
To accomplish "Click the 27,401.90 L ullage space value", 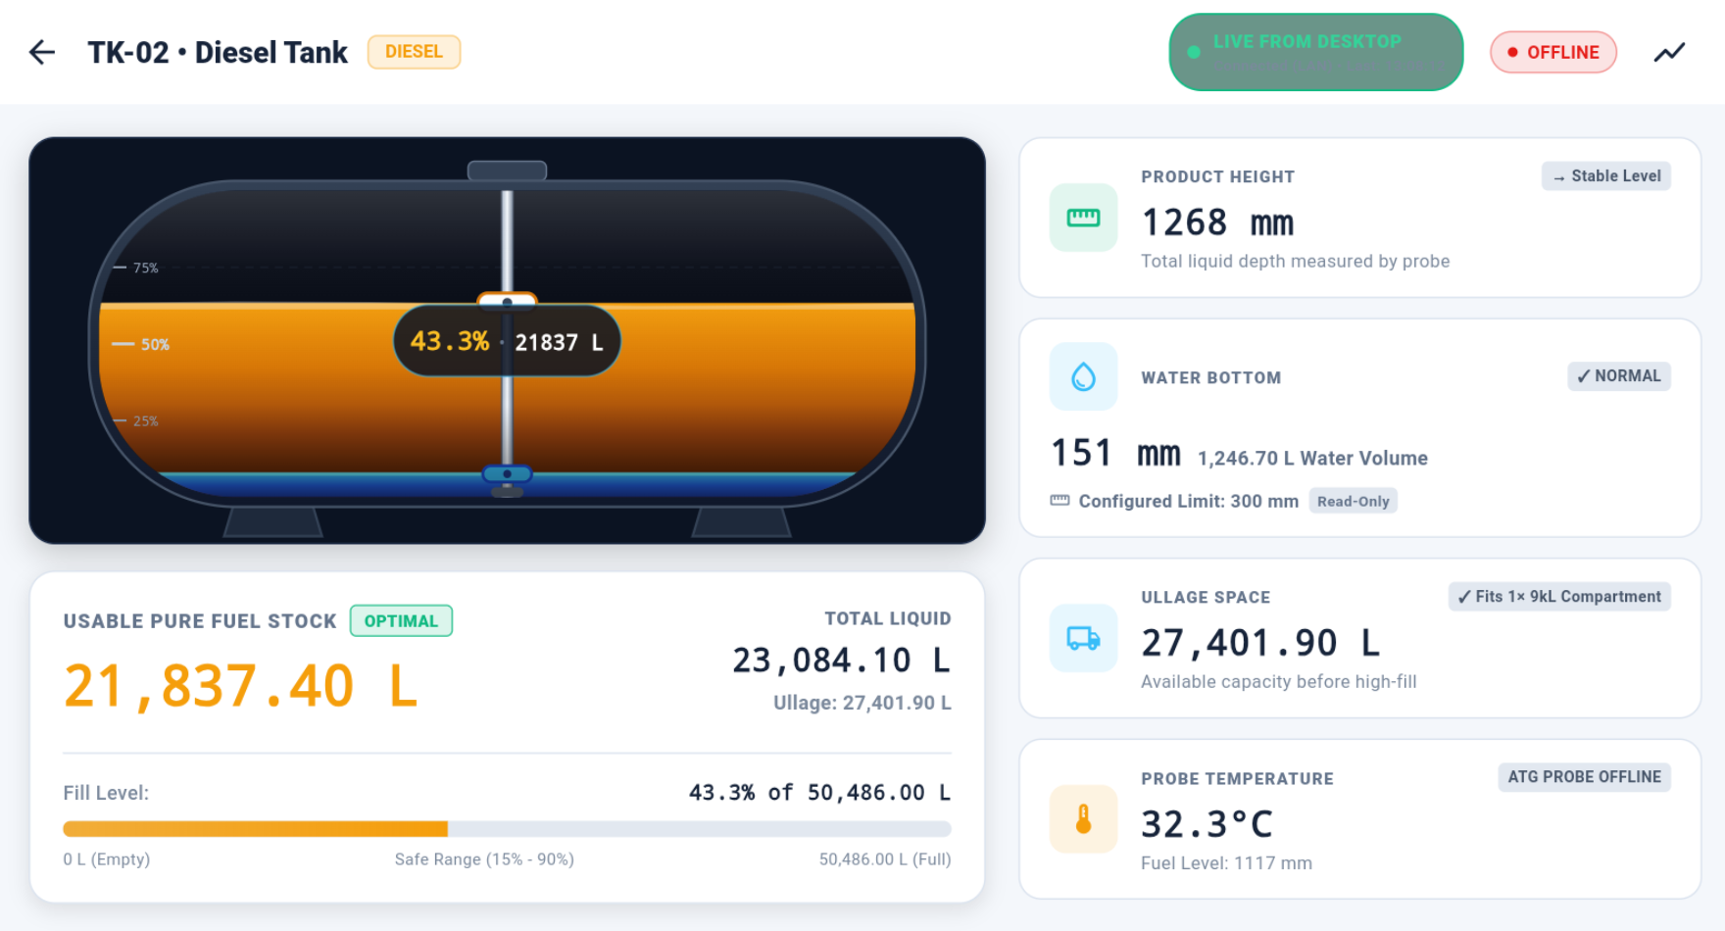I will (1260, 643).
